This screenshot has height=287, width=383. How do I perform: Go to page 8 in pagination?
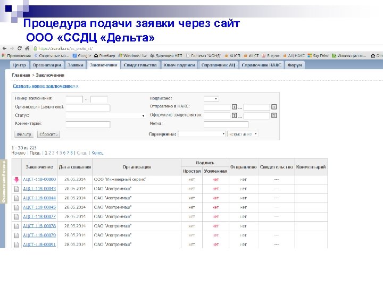(x=71, y=153)
